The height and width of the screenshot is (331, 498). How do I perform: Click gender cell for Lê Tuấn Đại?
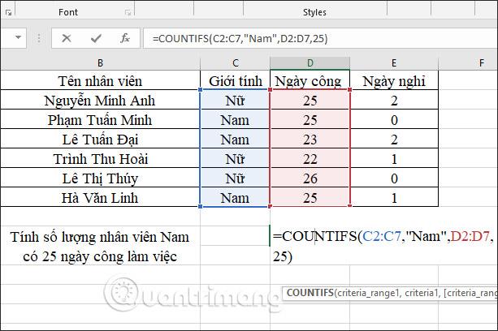235,139
